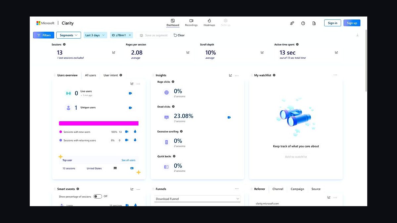Image resolution: width=397 pixels, height=223 pixels.
Task: Show Sessions info tooltip icon
Action: pos(64,44)
